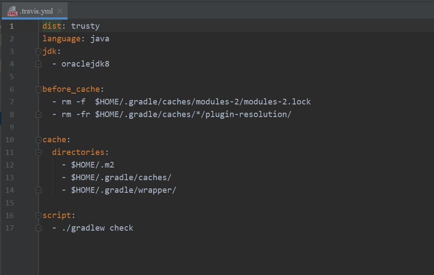Collapse the jdk block fold arrow
The width and height of the screenshot is (434, 275).
(38, 52)
